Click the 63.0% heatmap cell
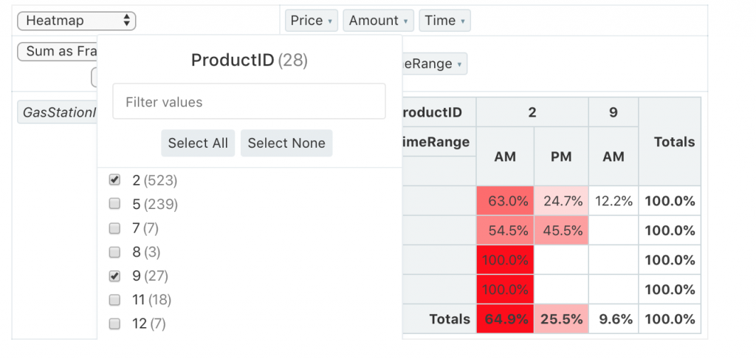 point(505,201)
